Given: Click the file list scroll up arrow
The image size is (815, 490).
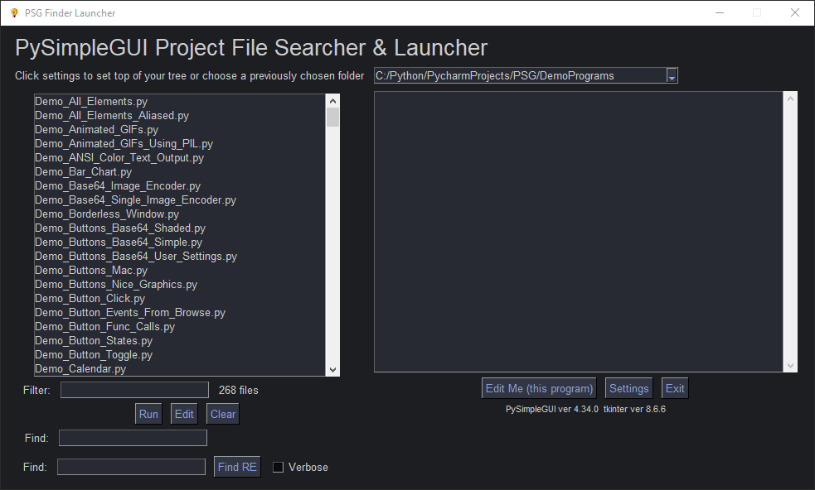Looking at the screenshot, I should pos(332,101).
